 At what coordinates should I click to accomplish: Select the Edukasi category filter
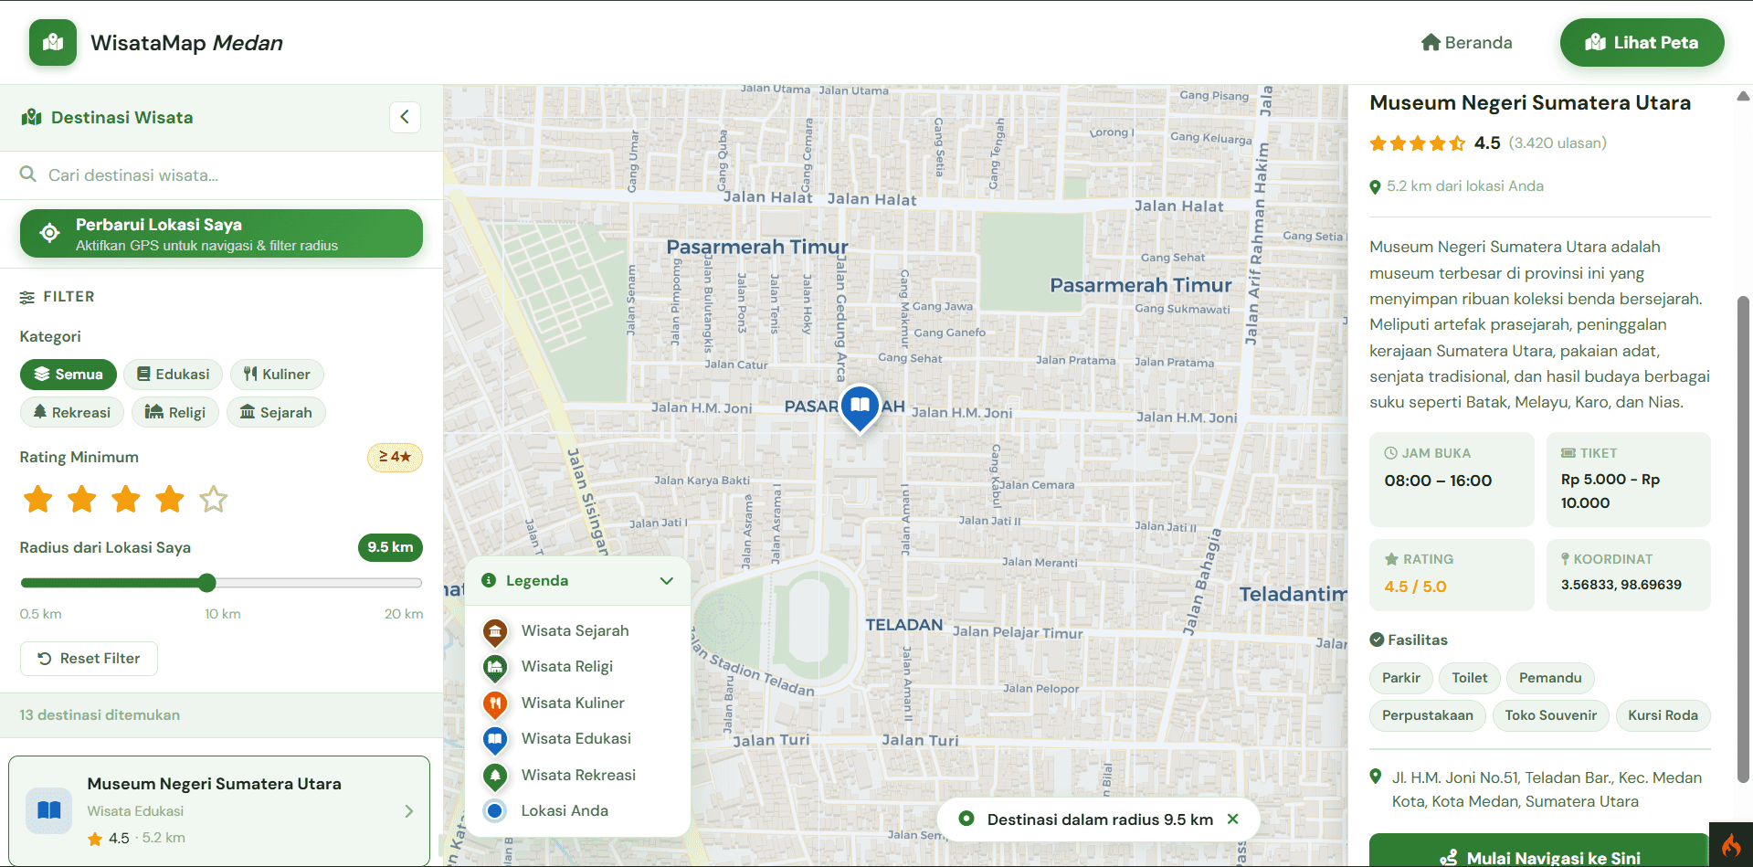pyautogui.click(x=174, y=375)
